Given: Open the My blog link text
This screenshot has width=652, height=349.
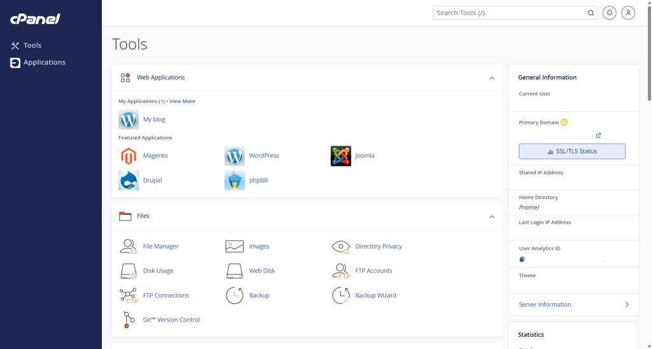Looking at the screenshot, I should 154,120.
